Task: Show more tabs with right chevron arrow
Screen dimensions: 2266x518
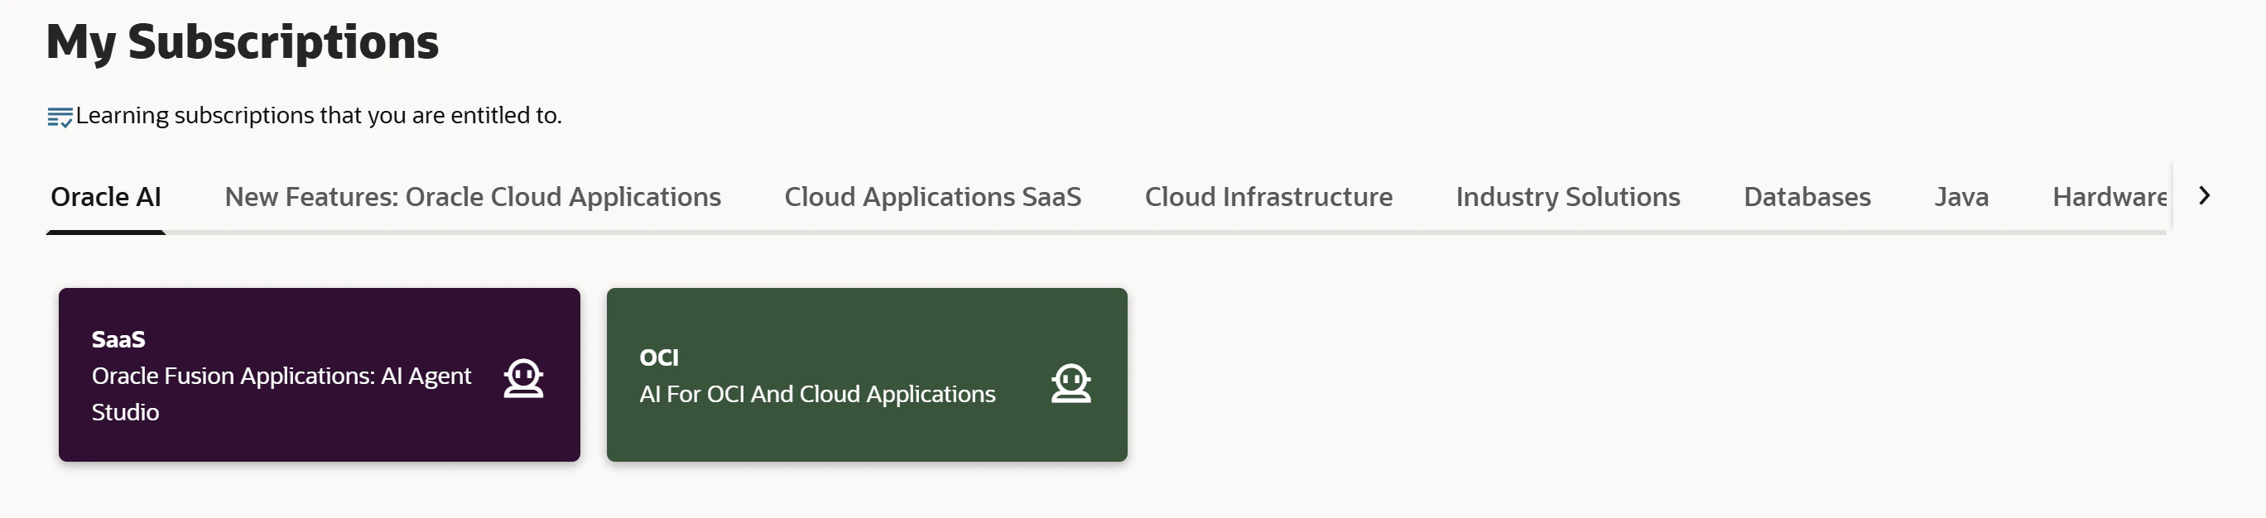Action: coord(2204,195)
